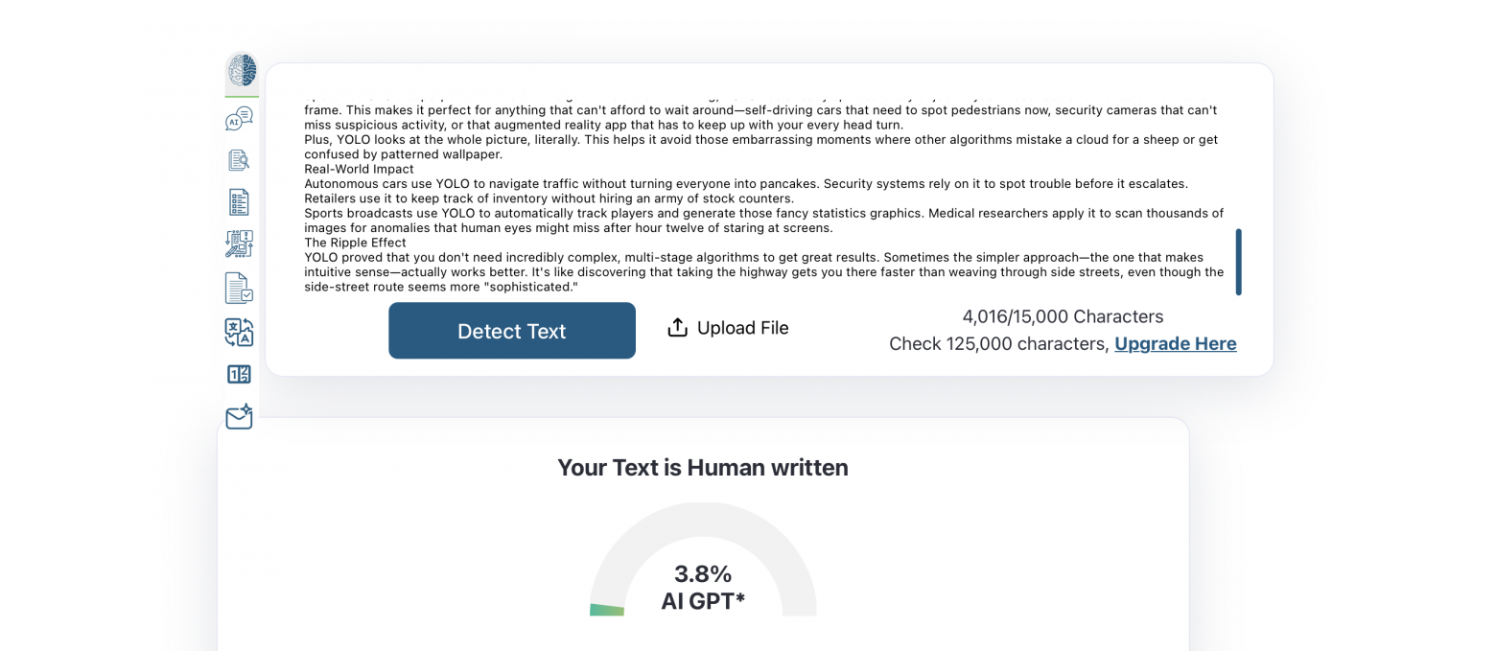Click the text box vertical scrollbar thumb

[1238, 261]
